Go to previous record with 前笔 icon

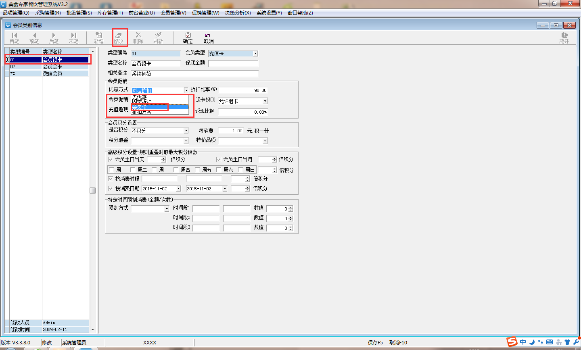coord(34,37)
